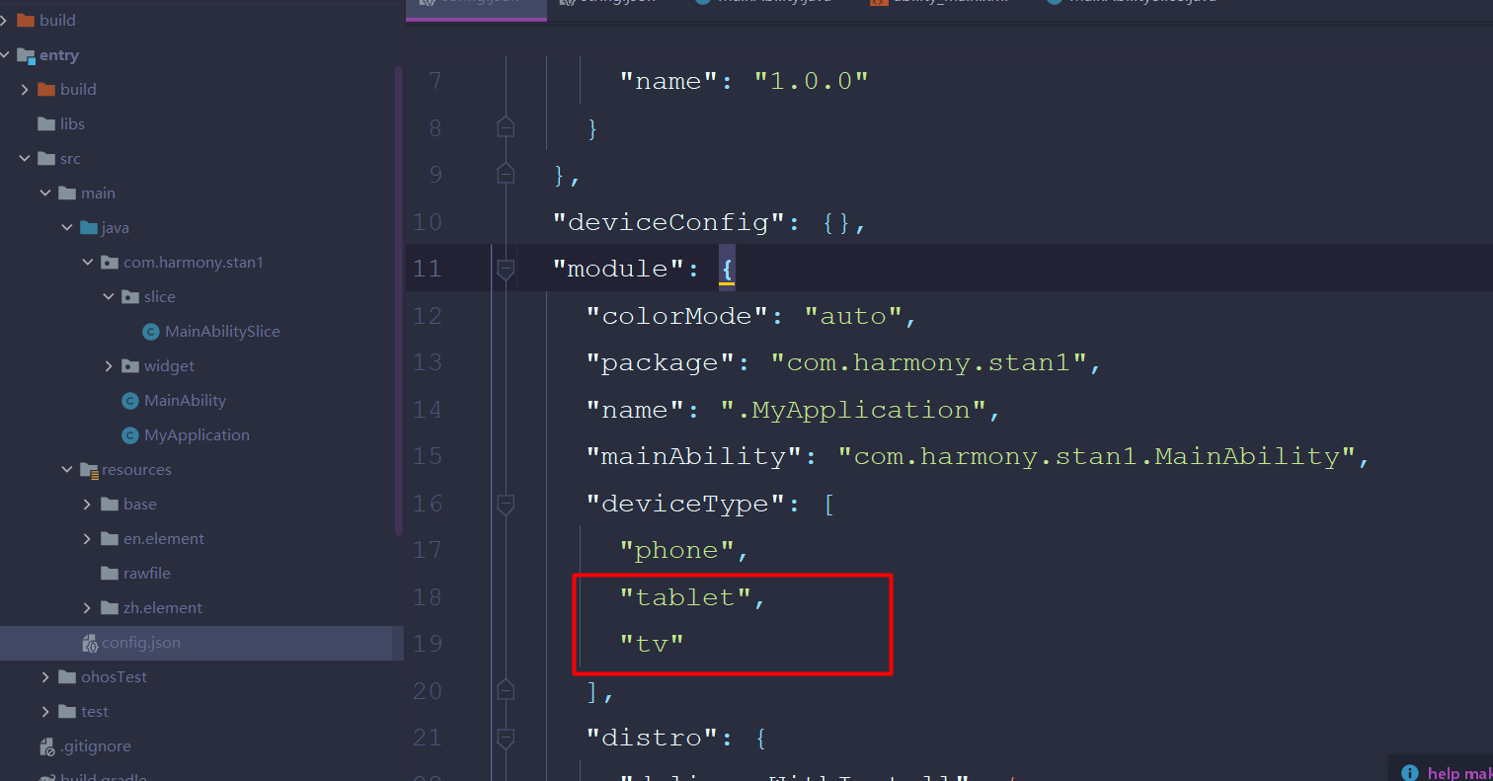Click the MainAbilitySlice class icon
The image size is (1493, 781).
point(151,332)
